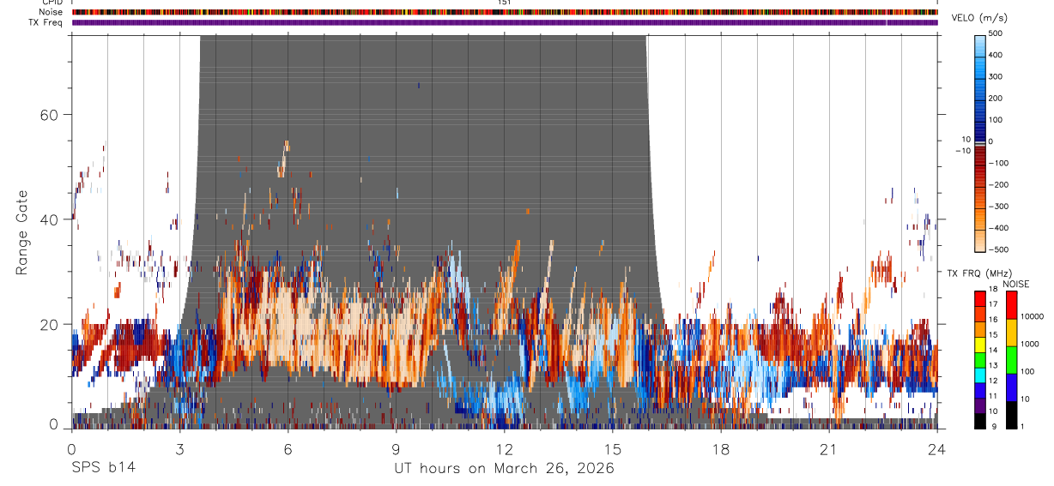Click the TX Freq row label at top
The image size is (1054, 486).
click(46, 22)
